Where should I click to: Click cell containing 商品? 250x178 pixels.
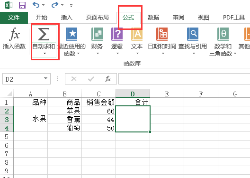coord(64,102)
